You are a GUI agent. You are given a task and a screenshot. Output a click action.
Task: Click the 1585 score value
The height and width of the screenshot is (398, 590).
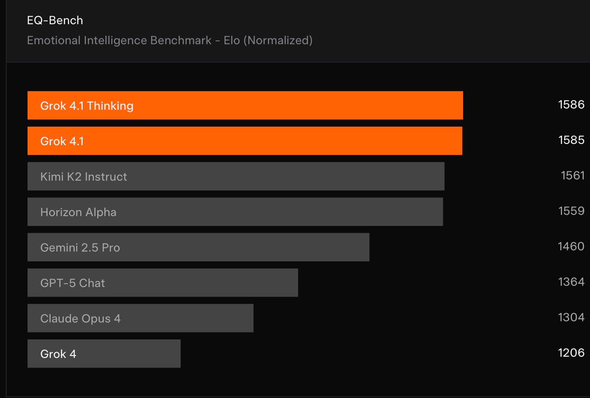[571, 140]
